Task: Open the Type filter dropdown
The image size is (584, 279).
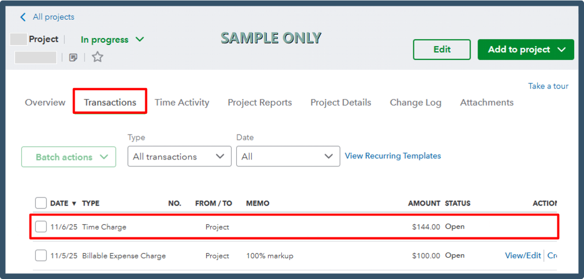Action: coord(179,157)
